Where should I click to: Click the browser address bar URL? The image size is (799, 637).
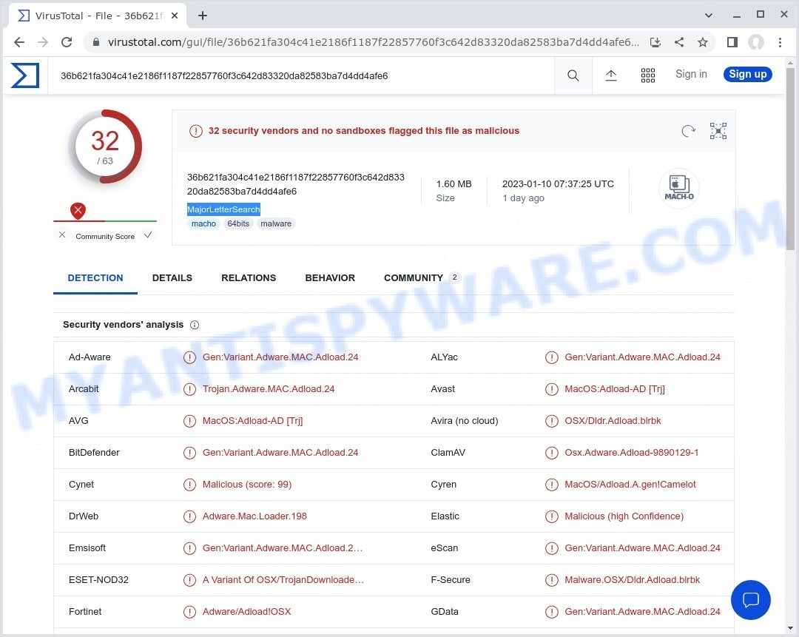373,42
